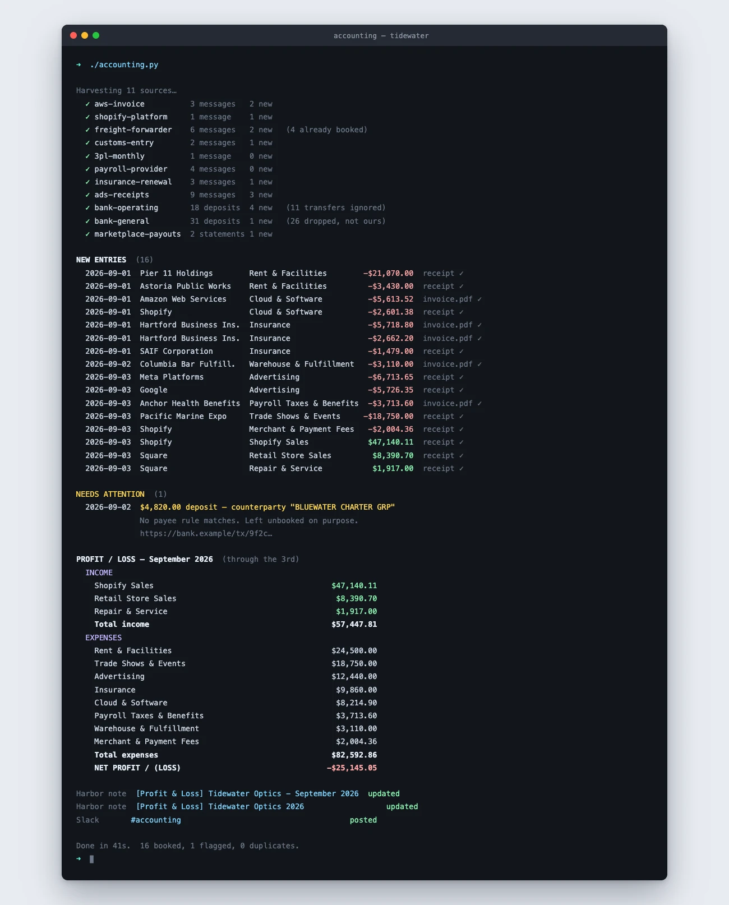Click the INCOME section label
The image size is (729, 905).
pos(99,572)
